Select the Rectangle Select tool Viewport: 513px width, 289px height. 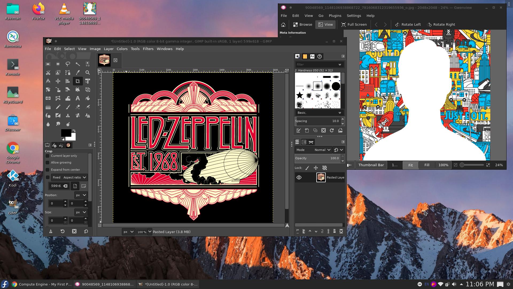click(48, 64)
